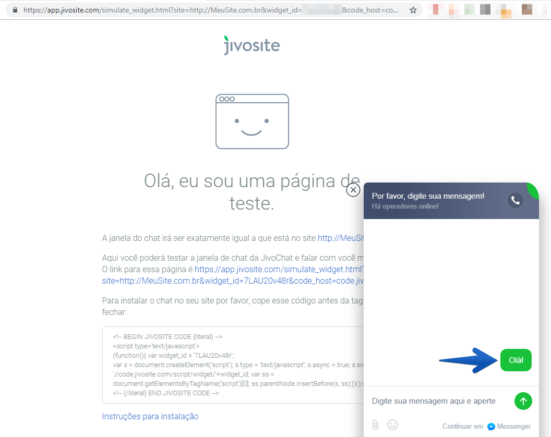Attach a file with paperclip icon
This screenshot has height=437, width=551.
pyautogui.click(x=375, y=425)
